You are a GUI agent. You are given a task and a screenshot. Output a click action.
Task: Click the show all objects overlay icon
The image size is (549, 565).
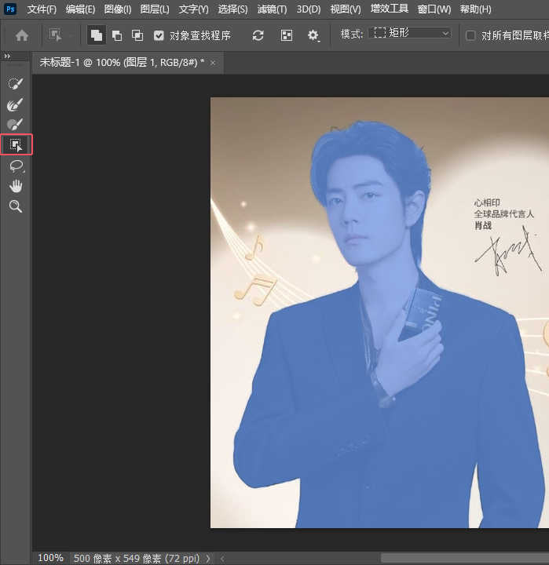coord(287,35)
